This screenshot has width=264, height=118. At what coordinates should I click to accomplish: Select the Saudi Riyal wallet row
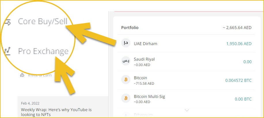click(x=186, y=62)
